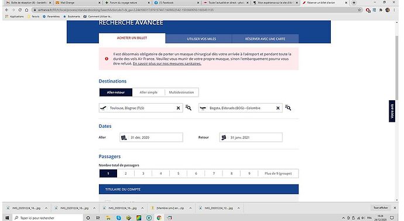Close the downloads bar
Image resolution: width=404 pixels, height=221 pixels.
[x=395, y=208]
